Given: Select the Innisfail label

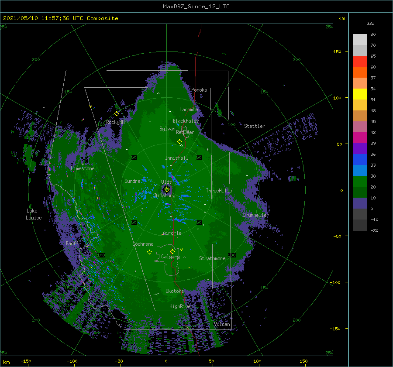Looking at the screenshot, I should point(176,158).
